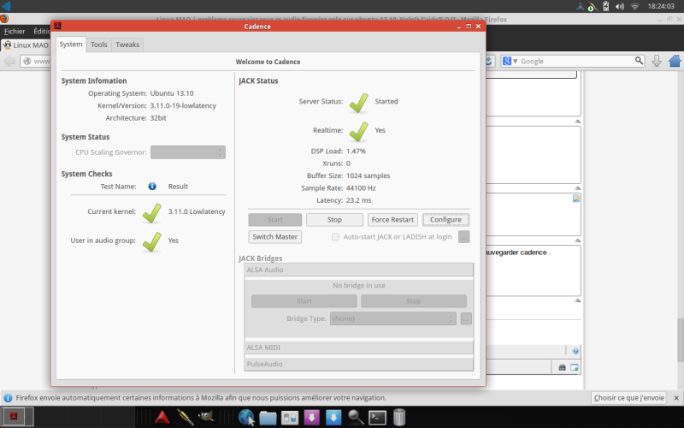This screenshot has width=684, height=428.
Task: Click the Firefox page vertical scrollbar
Action: click(x=680, y=340)
